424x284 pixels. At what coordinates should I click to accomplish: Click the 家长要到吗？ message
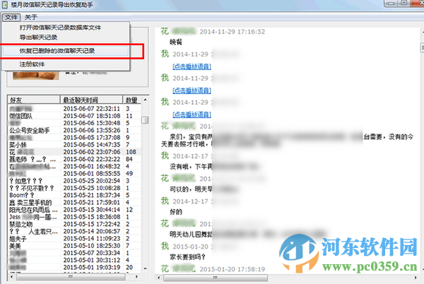coord(188,257)
